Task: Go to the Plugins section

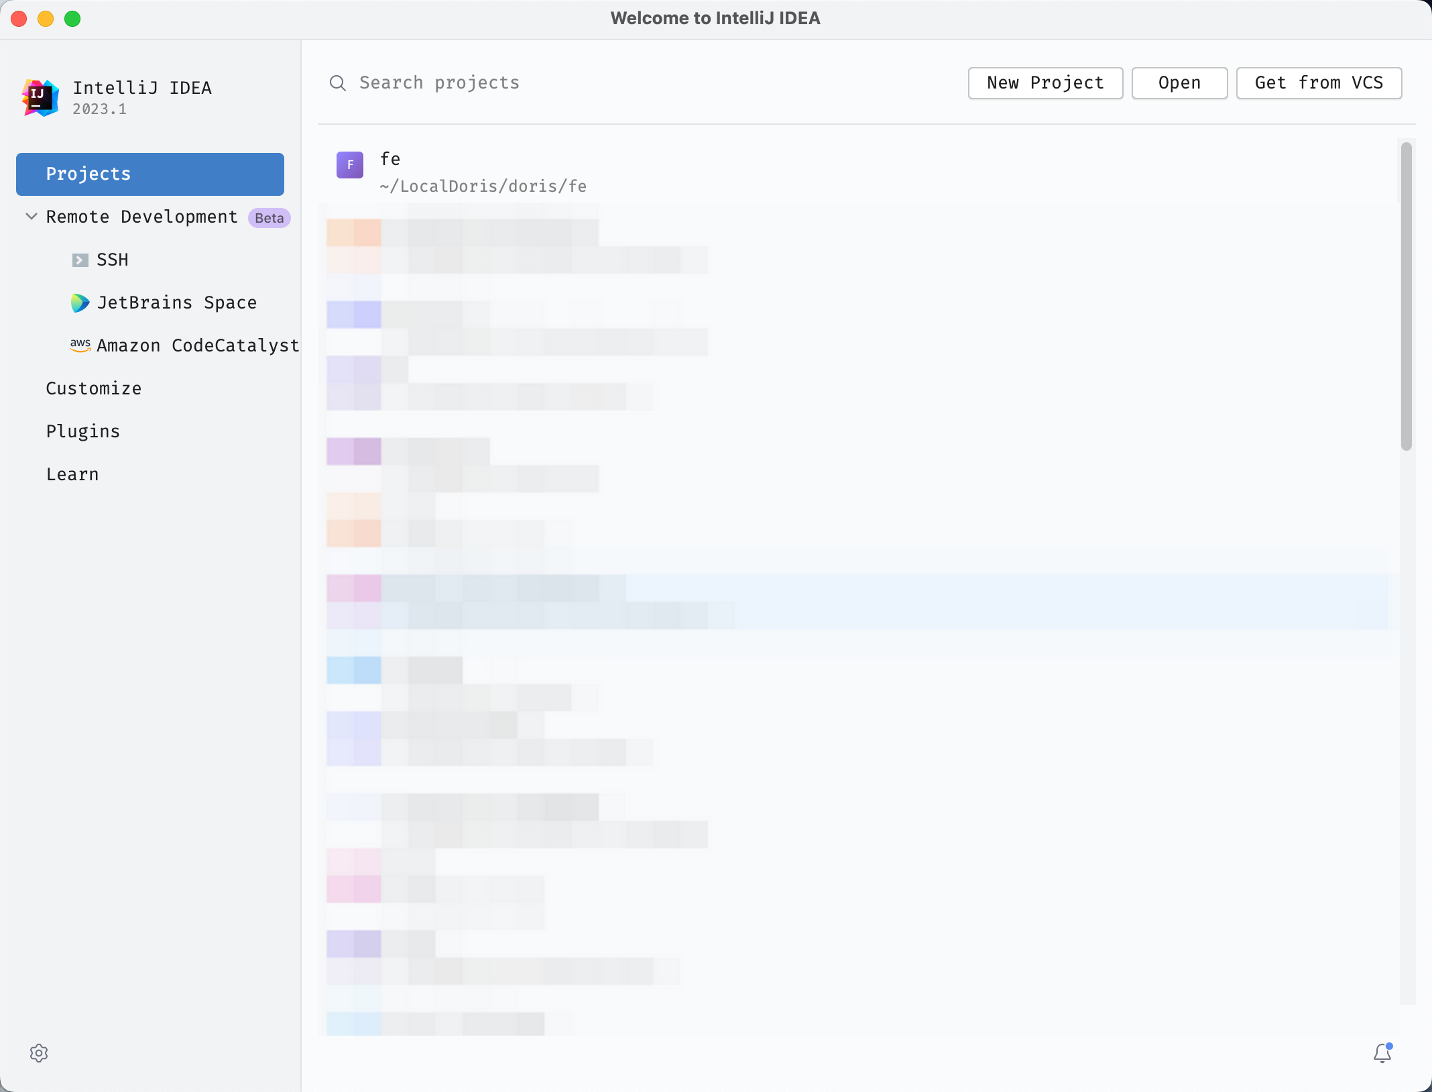Action: pos(83,432)
